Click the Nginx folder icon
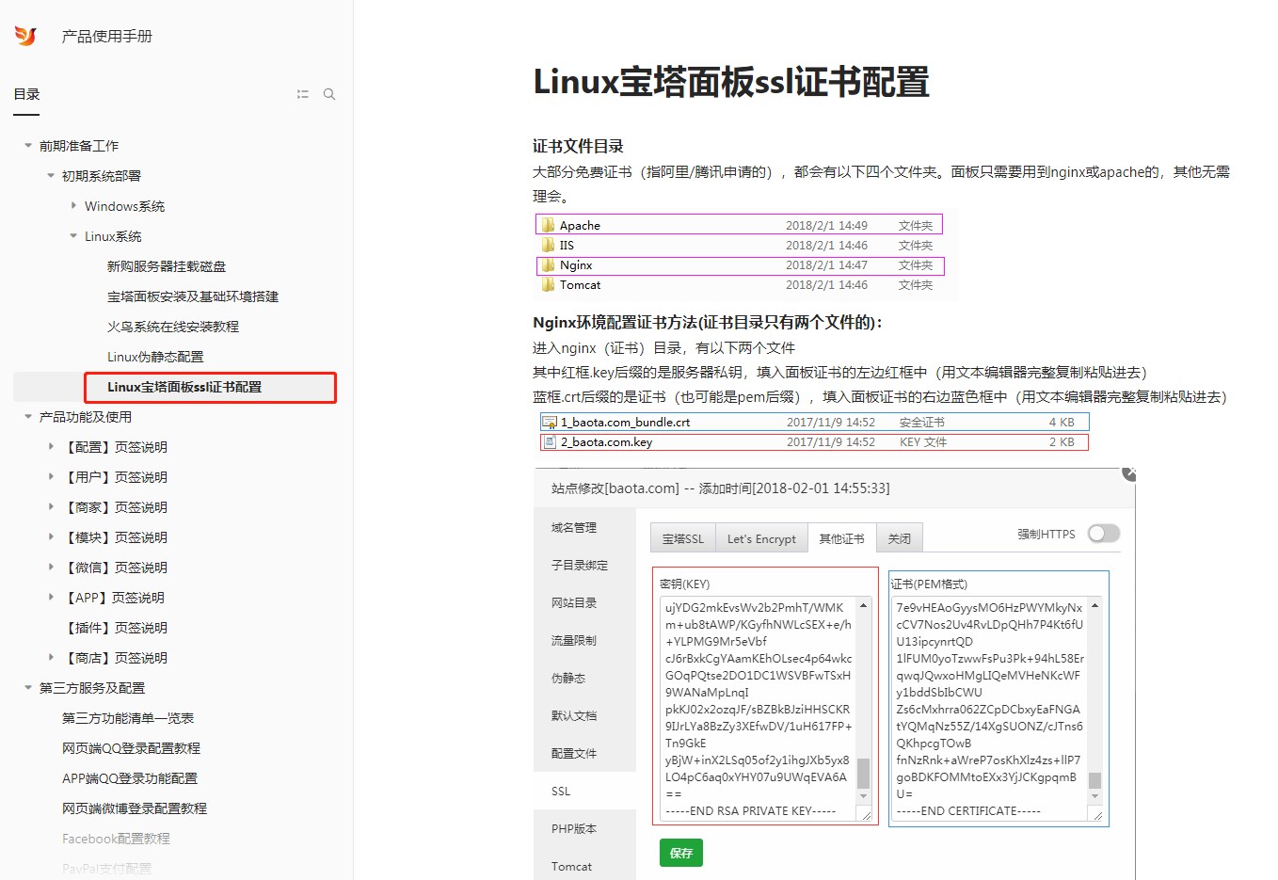Screen dimensions: 1278x880 pyautogui.click(x=548, y=265)
